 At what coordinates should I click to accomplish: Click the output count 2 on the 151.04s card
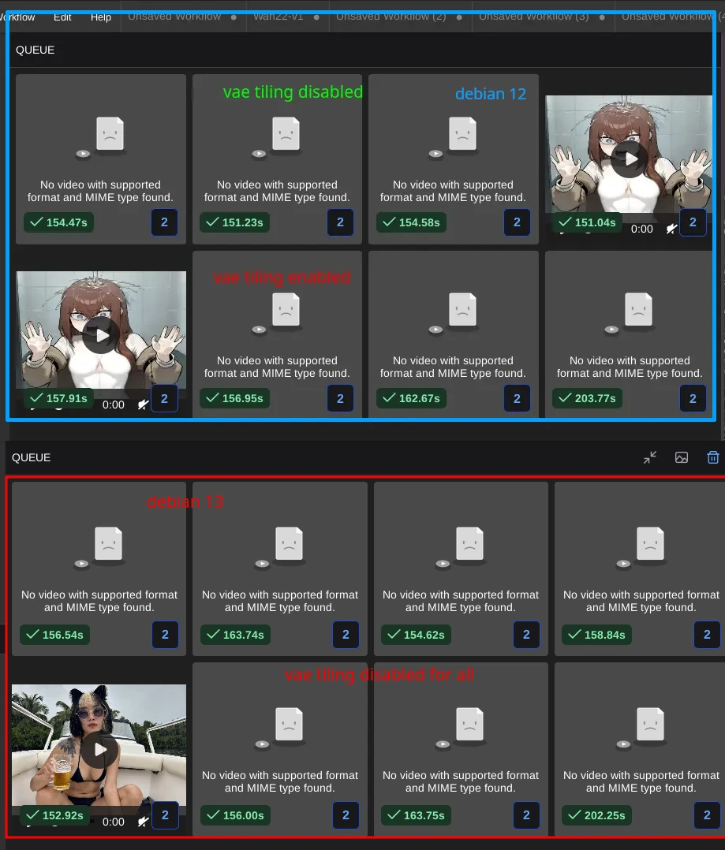pos(693,222)
